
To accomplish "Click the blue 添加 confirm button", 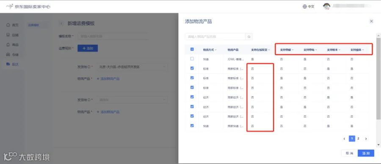I will tap(366, 153).
